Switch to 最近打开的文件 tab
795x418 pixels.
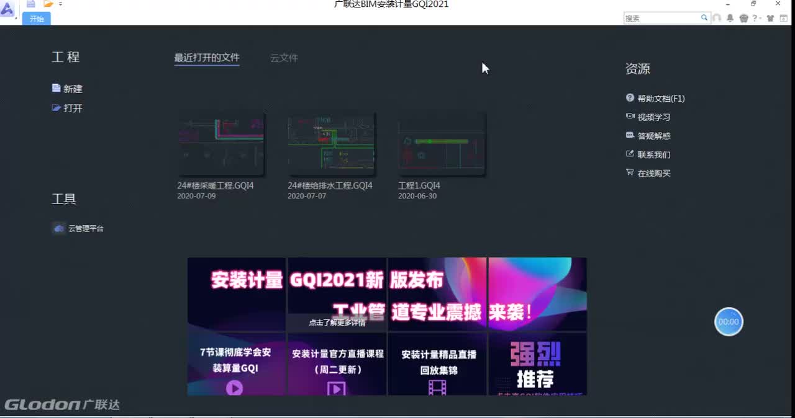point(207,58)
